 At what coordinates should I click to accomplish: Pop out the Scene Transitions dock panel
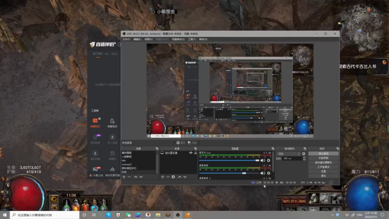pos(305,148)
